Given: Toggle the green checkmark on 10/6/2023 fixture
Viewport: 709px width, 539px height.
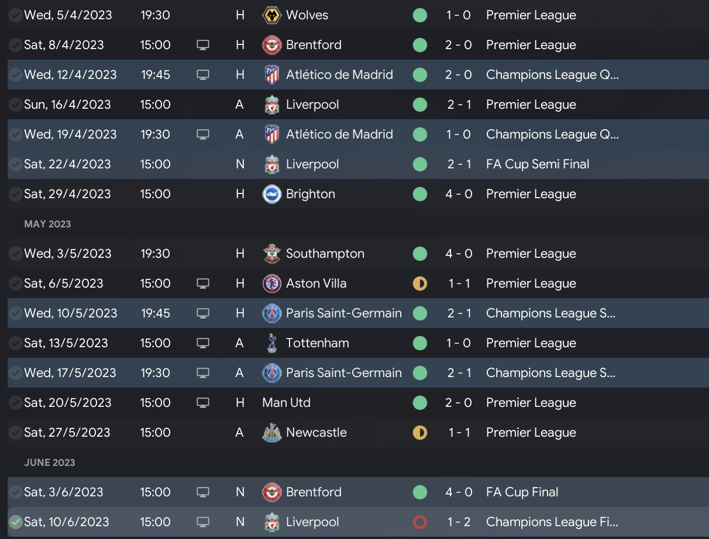Looking at the screenshot, I should pos(16,522).
